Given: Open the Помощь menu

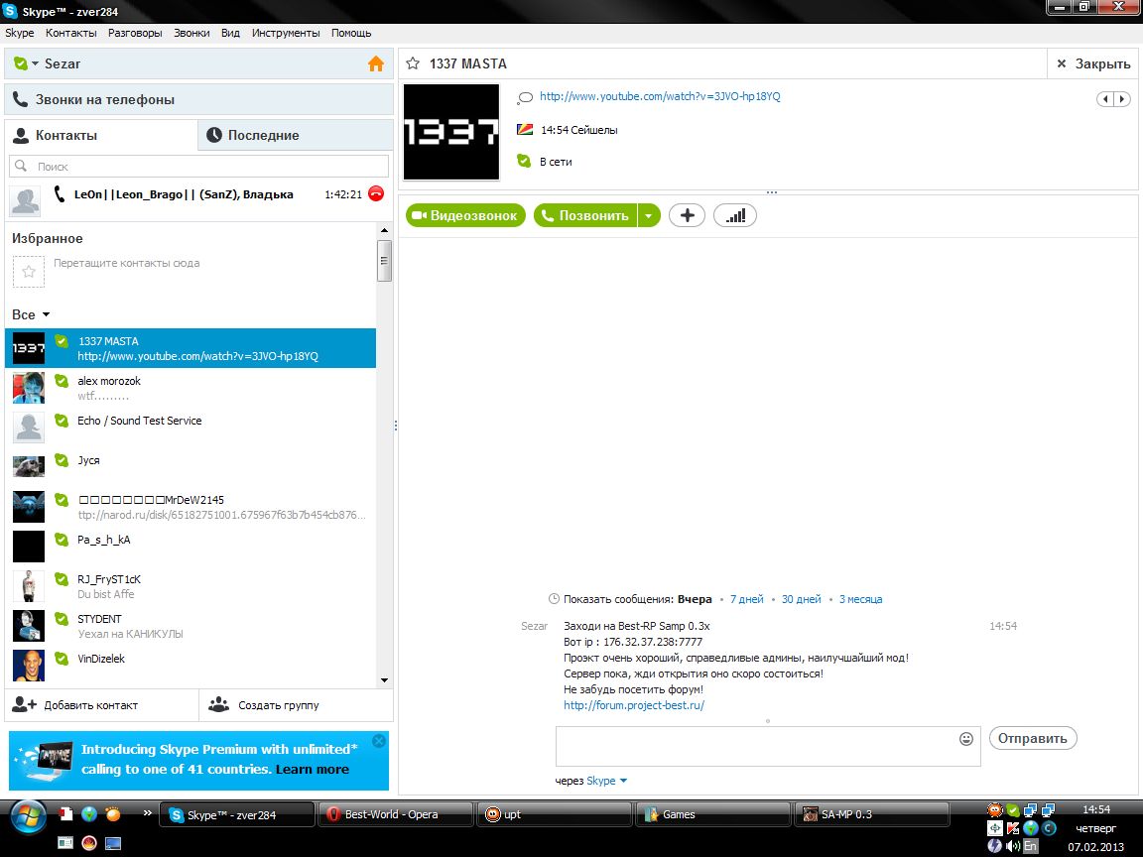Looking at the screenshot, I should tap(351, 33).
